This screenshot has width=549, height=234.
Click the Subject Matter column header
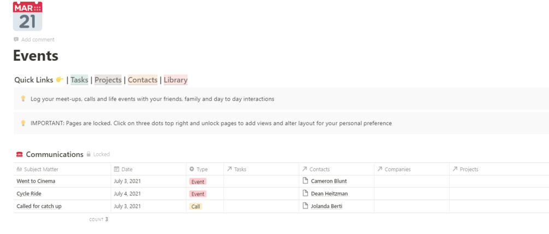click(x=41, y=169)
